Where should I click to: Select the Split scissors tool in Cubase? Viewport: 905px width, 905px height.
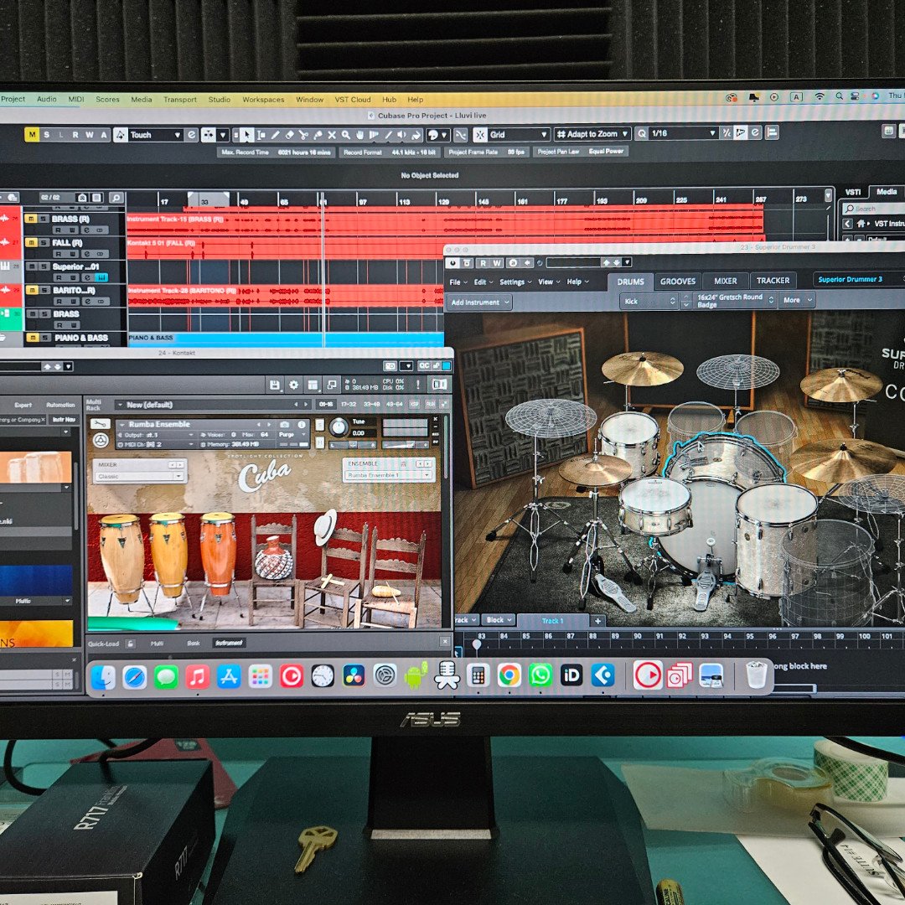(303, 135)
